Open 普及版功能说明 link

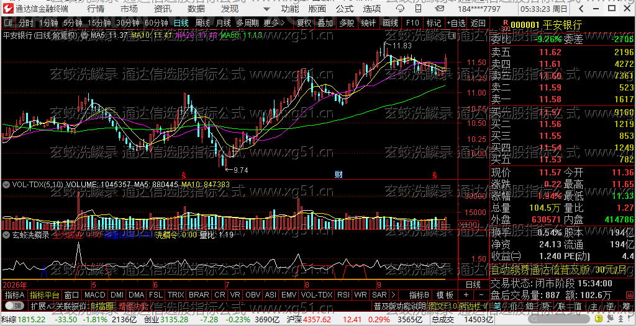[399, 306]
